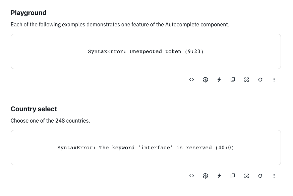This screenshot has height=196, width=293.
Task: Open the Playground demo in StackBlitz
Action: (219, 80)
